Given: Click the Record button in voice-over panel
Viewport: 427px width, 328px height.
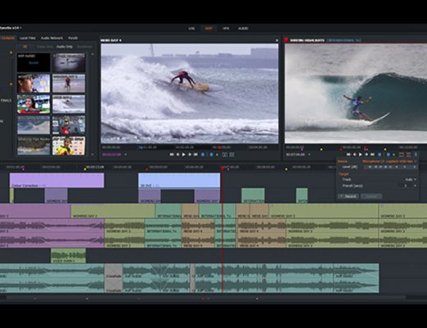Looking at the screenshot, I should (348, 196).
